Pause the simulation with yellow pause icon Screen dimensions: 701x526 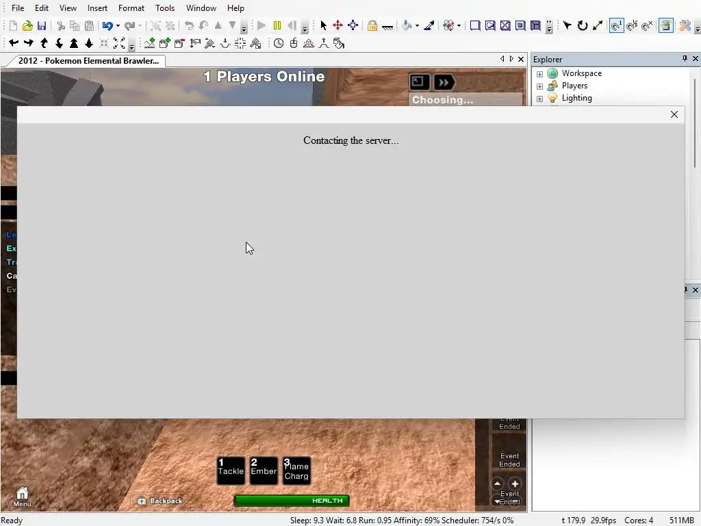pyautogui.click(x=277, y=25)
